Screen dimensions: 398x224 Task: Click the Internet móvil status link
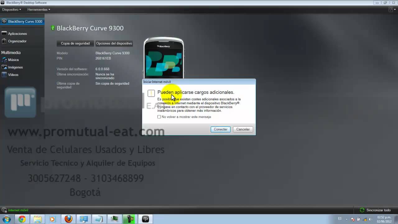tap(18, 210)
